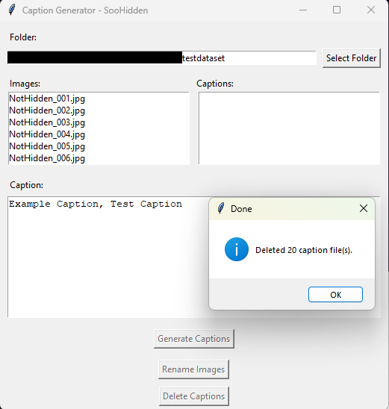This screenshot has width=389, height=409.
Task: Select NotHidden_002.jpg in Images list
Action: [x=99, y=110]
